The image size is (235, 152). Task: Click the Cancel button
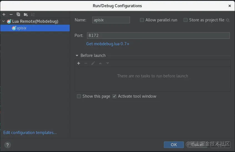click(x=197, y=145)
